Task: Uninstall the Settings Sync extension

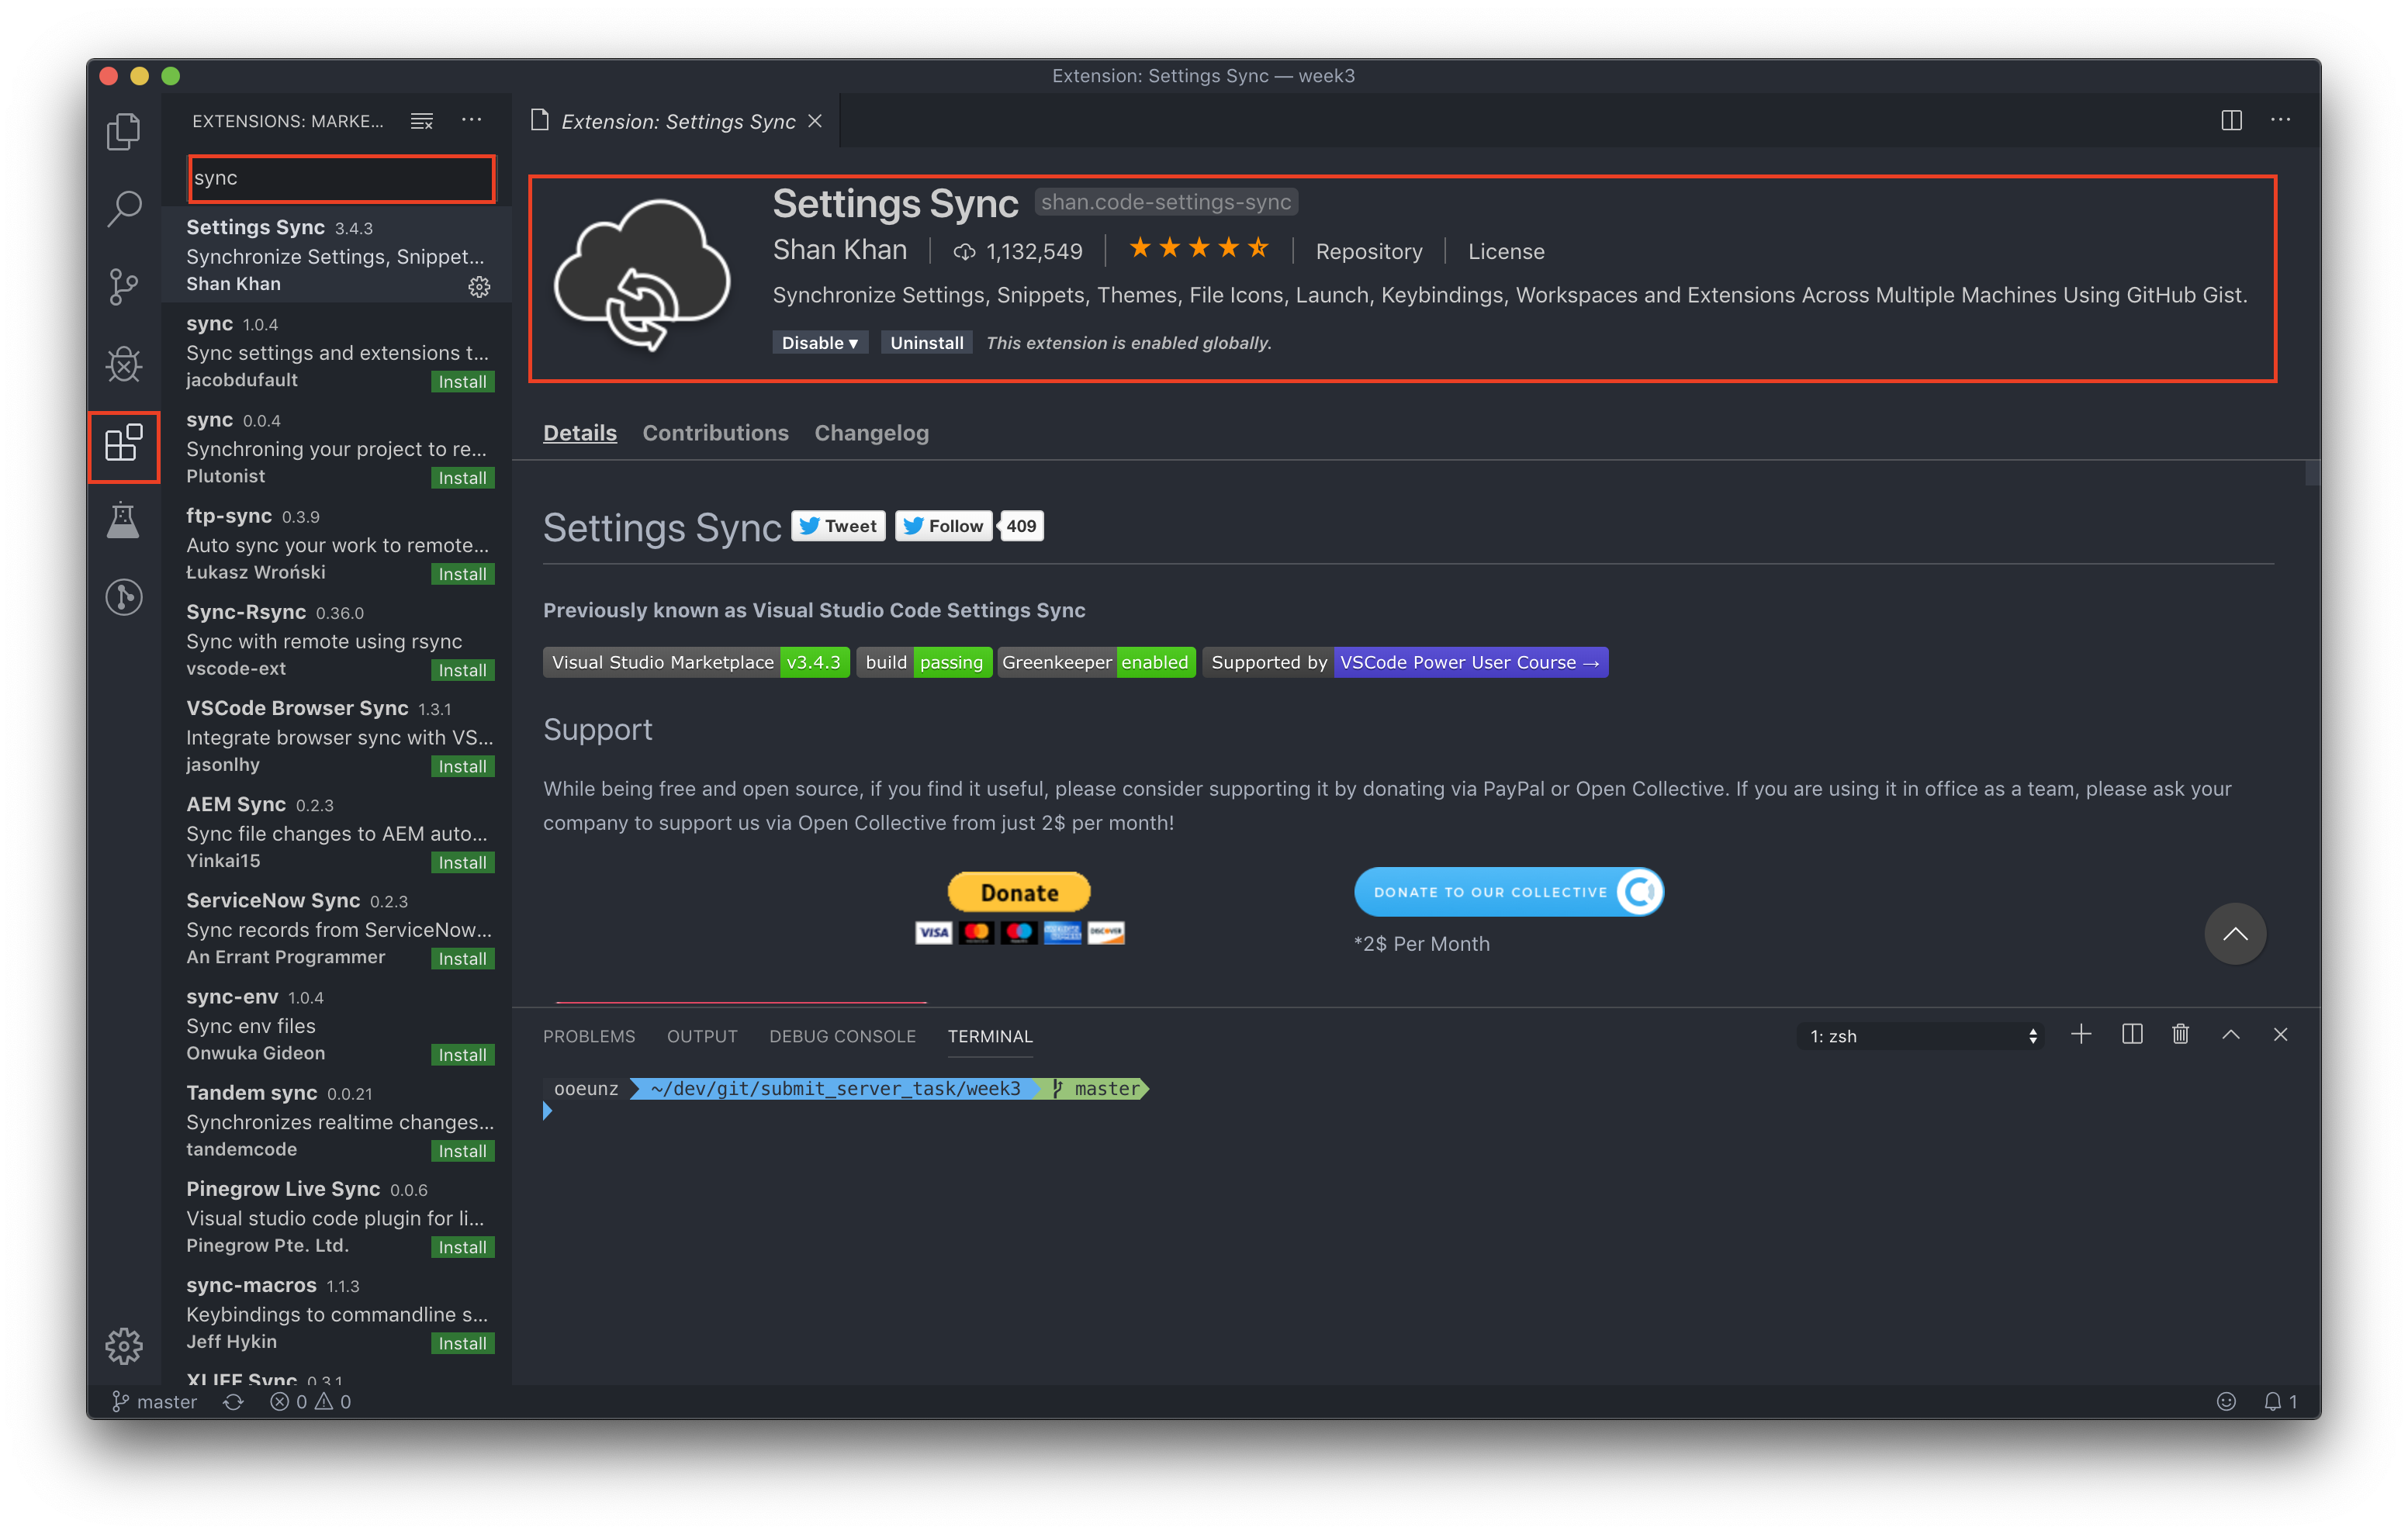Action: (926, 343)
